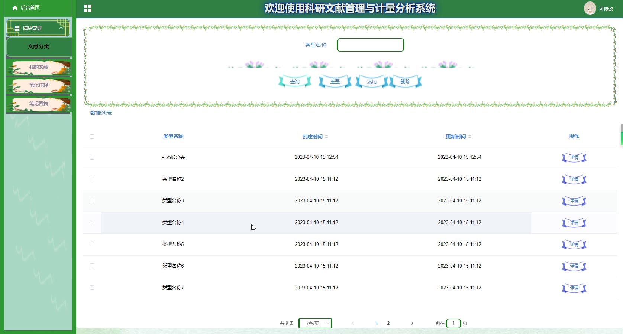
Task: Click the 添加 add button
Action: click(372, 82)
